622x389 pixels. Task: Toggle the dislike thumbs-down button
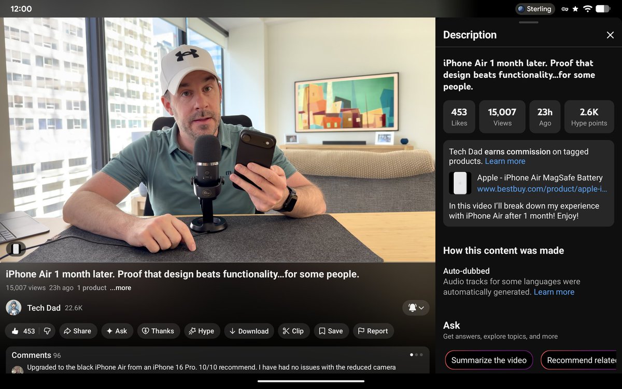pyautogui.click(x=47, y=331)
